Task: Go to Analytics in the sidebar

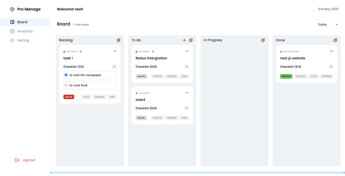Action: (25, 31)
